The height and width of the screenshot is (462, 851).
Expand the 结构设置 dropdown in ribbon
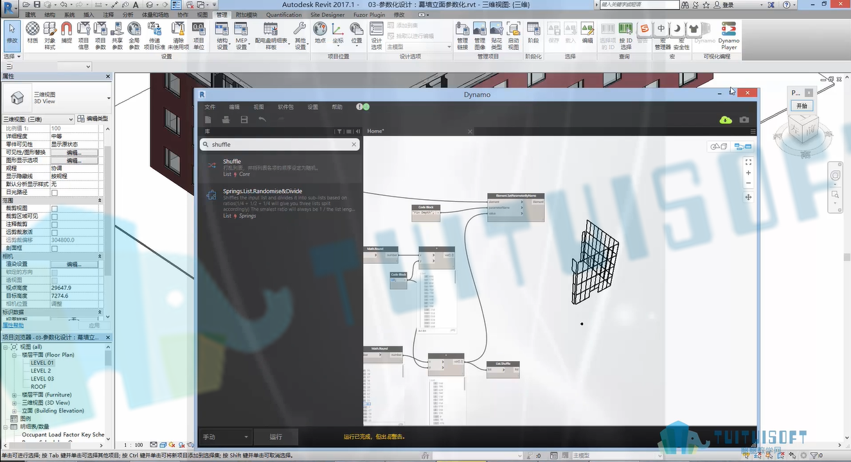pos(222,44)
